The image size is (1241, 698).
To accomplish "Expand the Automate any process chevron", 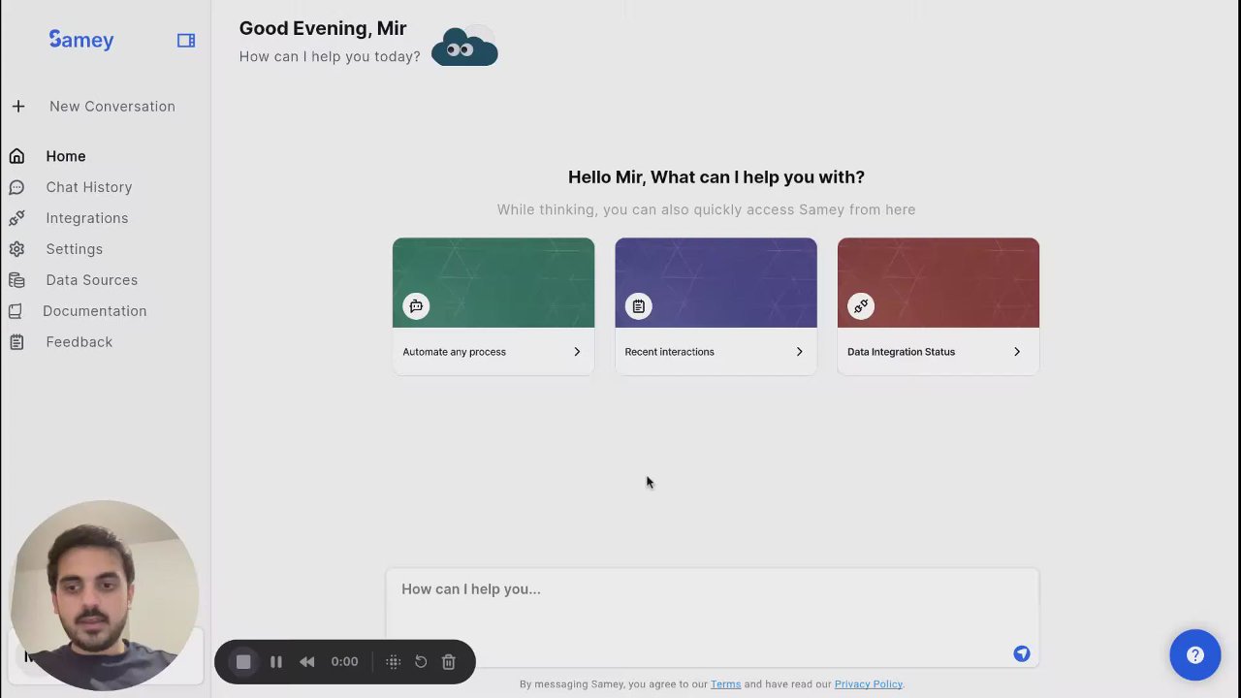I will [577, 352].
